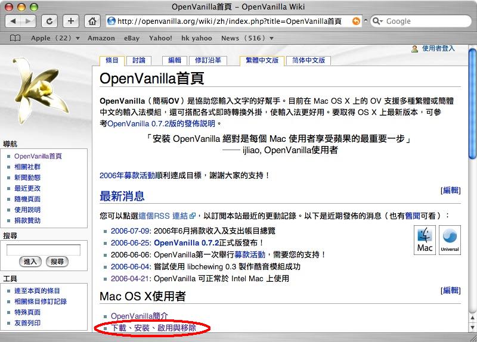The image size is (477, 342).
Task: Open 隨機頁面 in the sidebar
Action: tap(27, 199)
